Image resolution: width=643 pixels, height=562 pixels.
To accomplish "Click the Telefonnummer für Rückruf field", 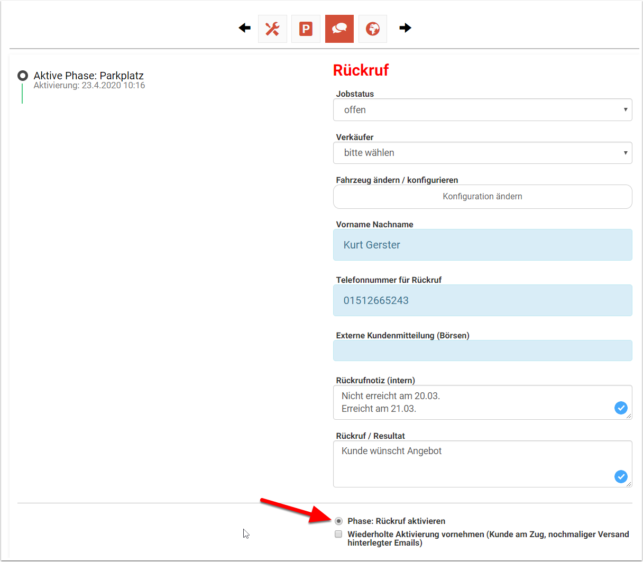I will (482, 300).
